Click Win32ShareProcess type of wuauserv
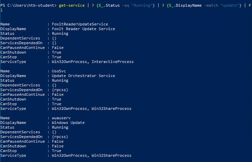The width and height of the screenshot is (252, 162). click(111, 155)
